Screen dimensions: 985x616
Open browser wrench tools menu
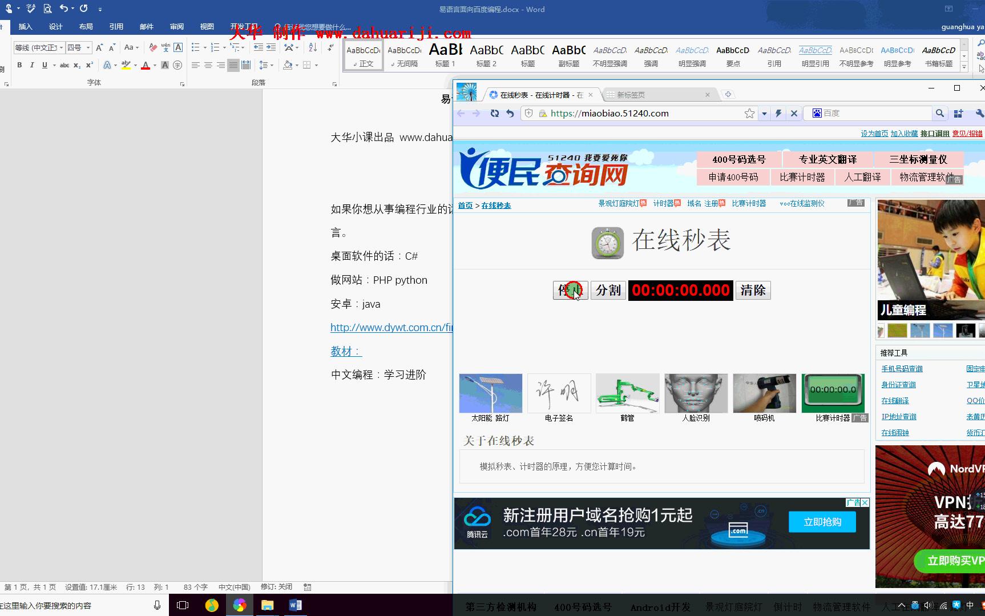tap(979, 113)
